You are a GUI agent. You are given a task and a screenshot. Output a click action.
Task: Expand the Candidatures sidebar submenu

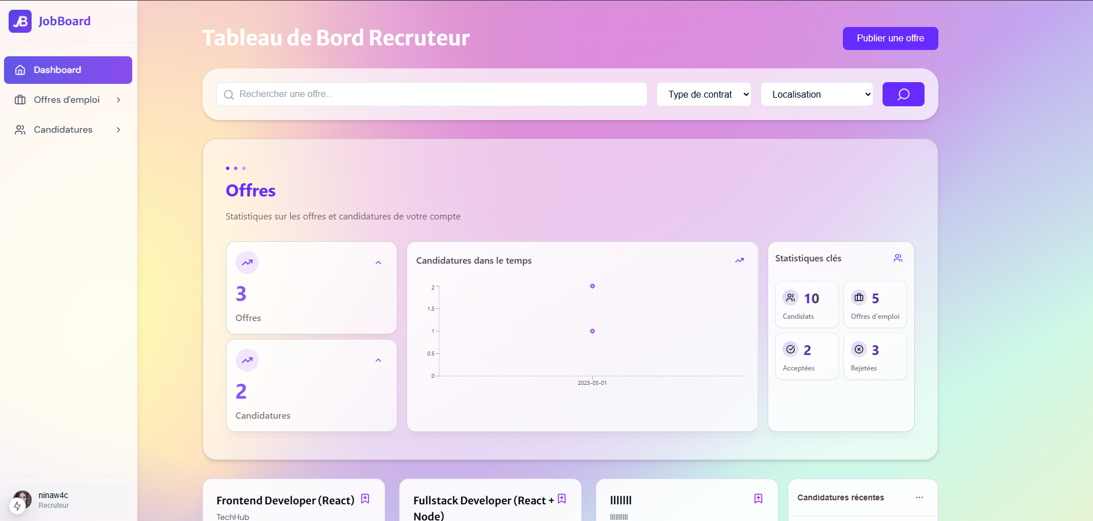(118, 130)
